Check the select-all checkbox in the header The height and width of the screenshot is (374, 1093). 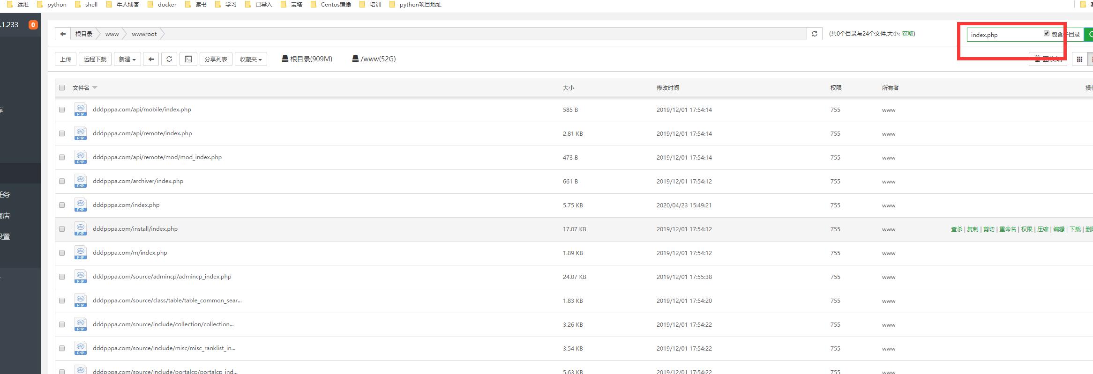point(62,88)
